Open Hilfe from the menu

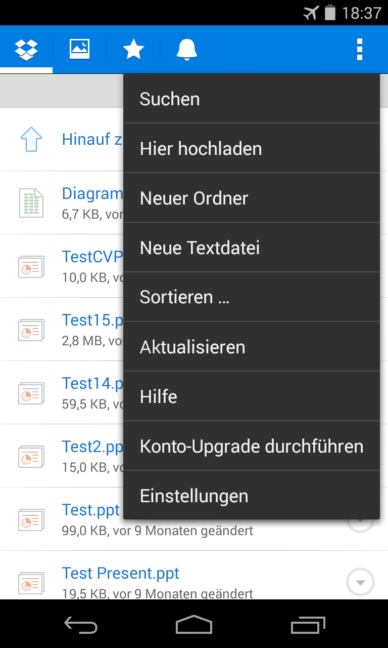(251, 397)
